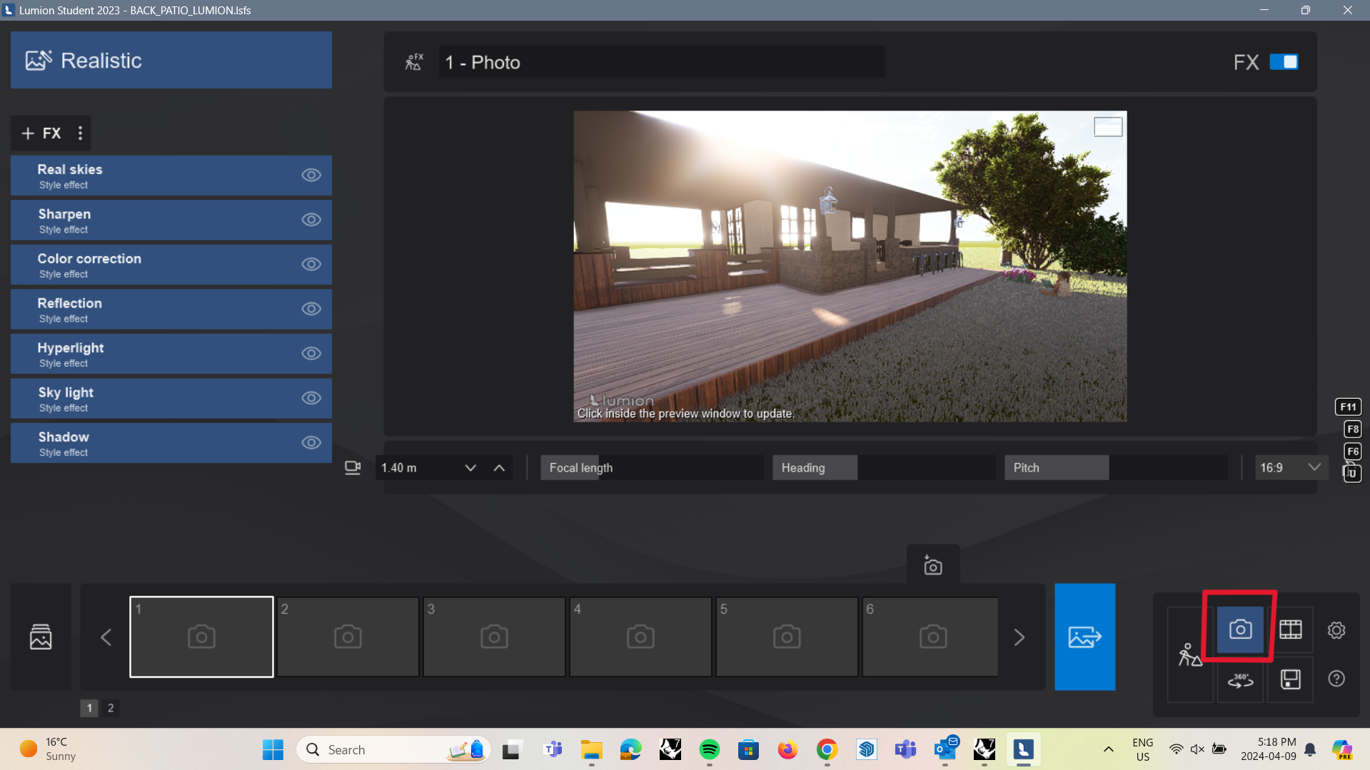
Task: Open the photo set gallery icon
Action: pyautogui.click(x=41, y=637)
